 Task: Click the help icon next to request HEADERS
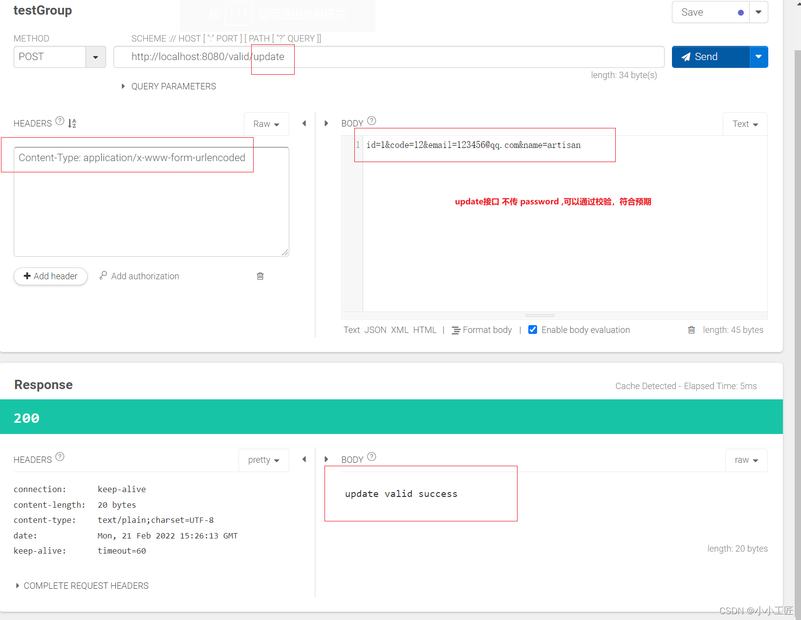point(60,121)
